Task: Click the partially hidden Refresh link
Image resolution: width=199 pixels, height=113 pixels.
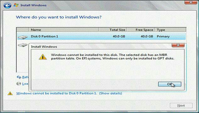Action: pos(25,77)
